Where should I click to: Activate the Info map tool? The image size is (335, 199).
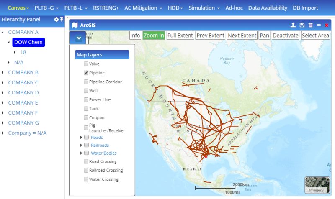coord(135,36)
